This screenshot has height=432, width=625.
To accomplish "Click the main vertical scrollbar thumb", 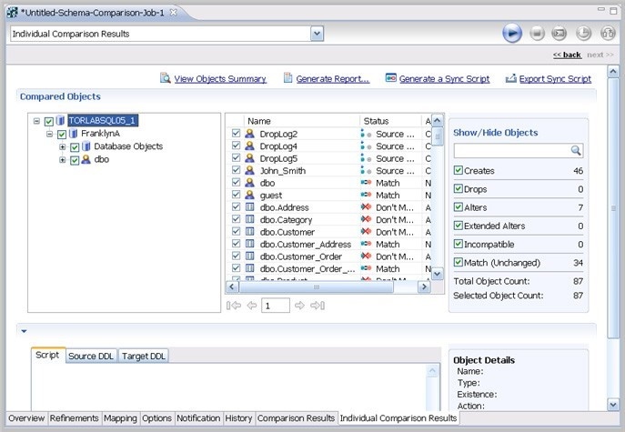I will [x=612, y=208].
